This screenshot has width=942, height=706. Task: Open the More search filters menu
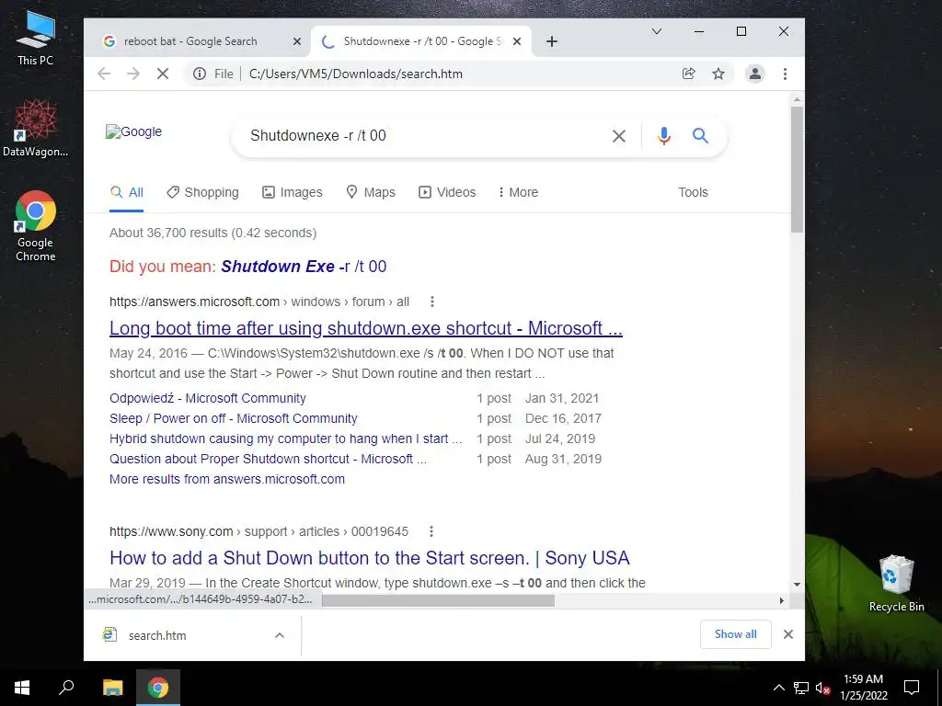click(518, 192)
